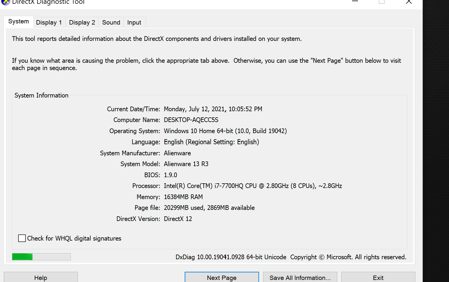Enable Check for WHQL digital signatures

pos(22,238)
